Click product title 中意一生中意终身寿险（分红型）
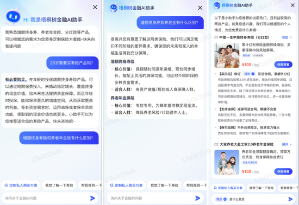 [x=244, y=37]
